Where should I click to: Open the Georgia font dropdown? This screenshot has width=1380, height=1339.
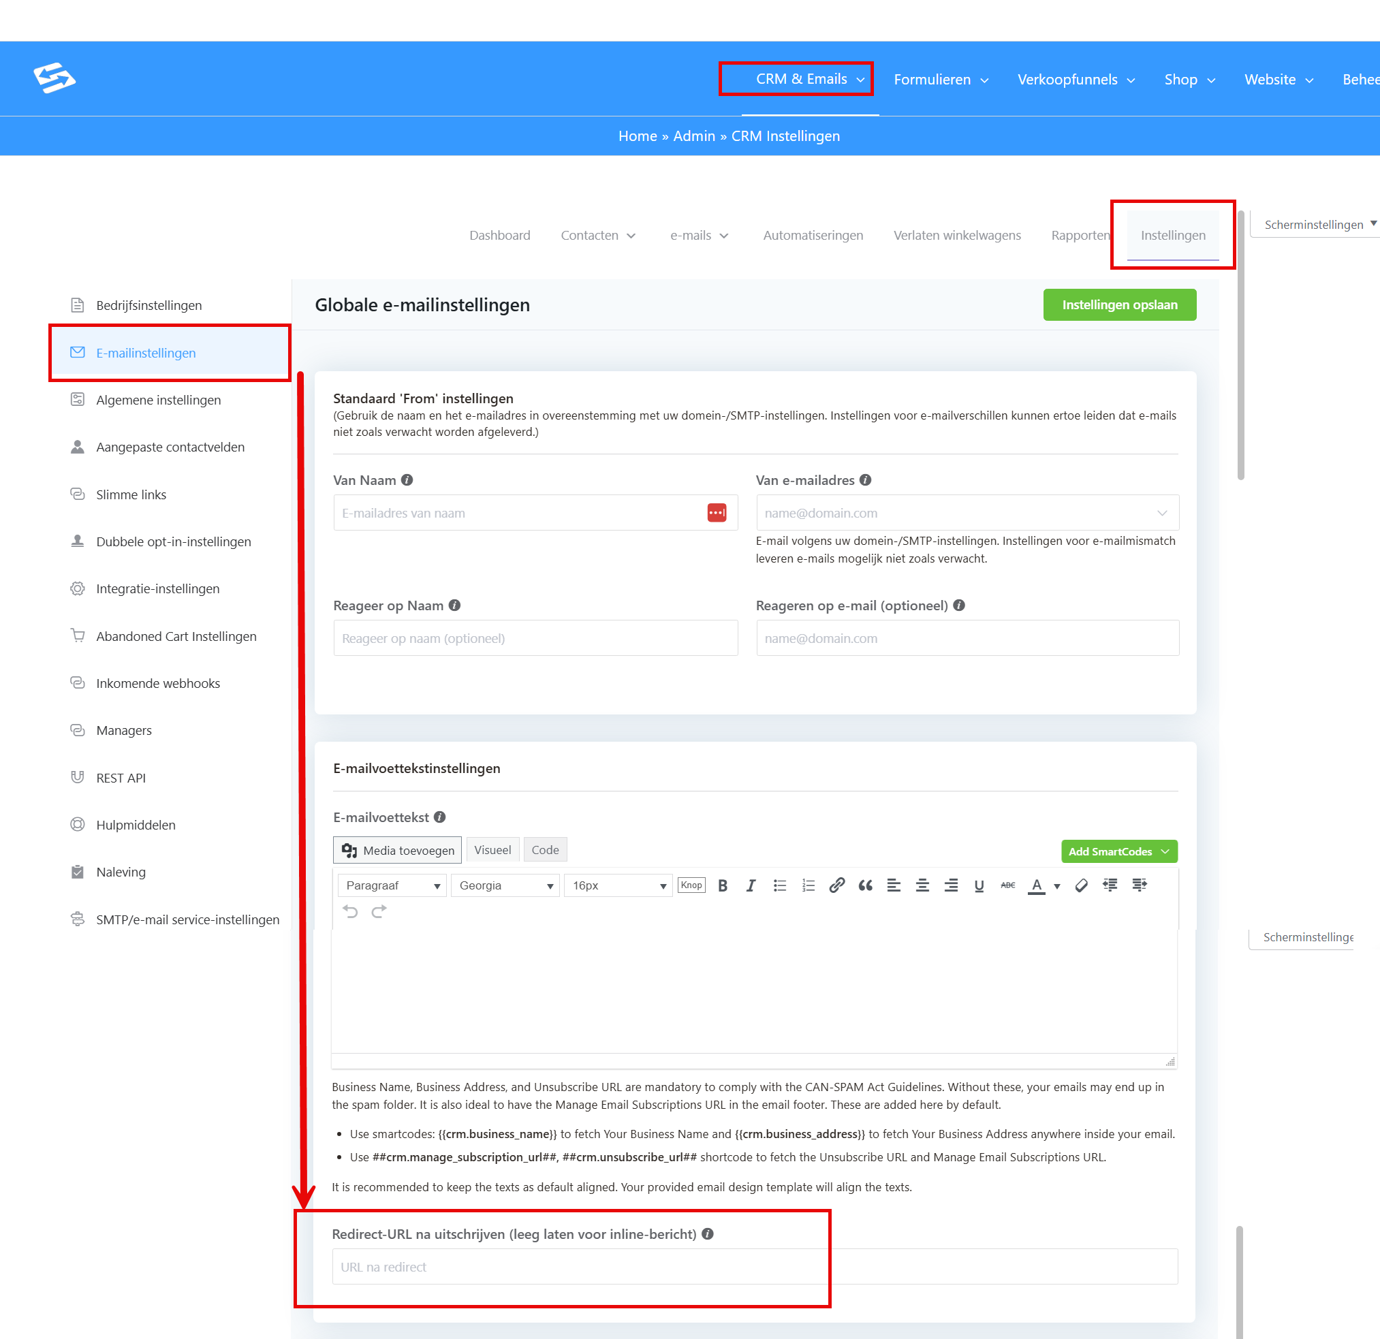[x=505, y=885]
